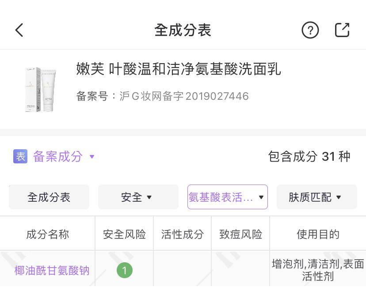Tap the 成分名称 column header

pos(47,234)
